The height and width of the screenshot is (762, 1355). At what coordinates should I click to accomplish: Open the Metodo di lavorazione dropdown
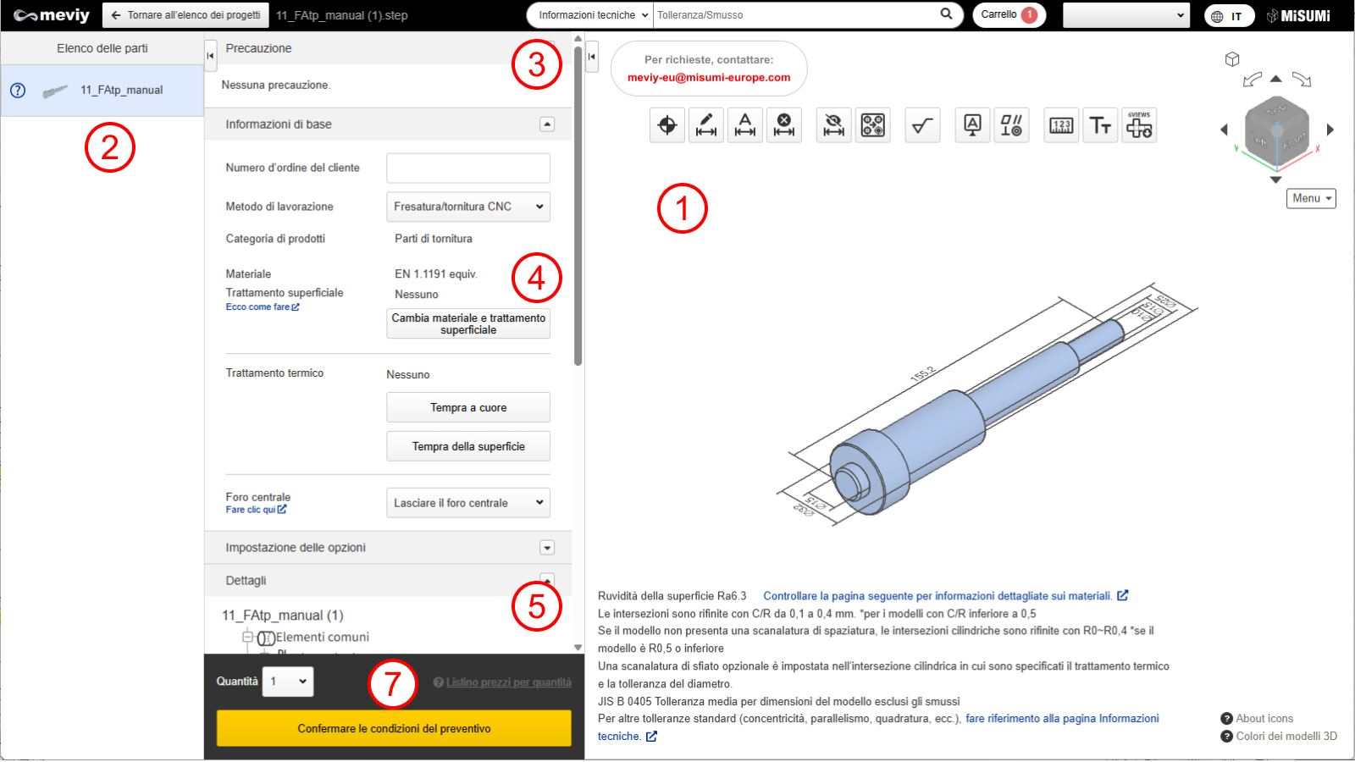[467, 207]
